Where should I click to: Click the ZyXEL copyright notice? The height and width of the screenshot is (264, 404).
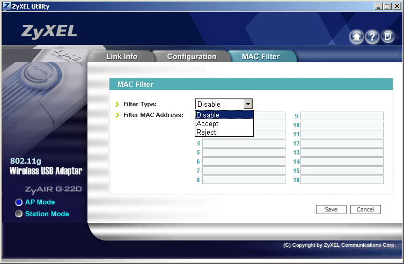coord(339,245)
